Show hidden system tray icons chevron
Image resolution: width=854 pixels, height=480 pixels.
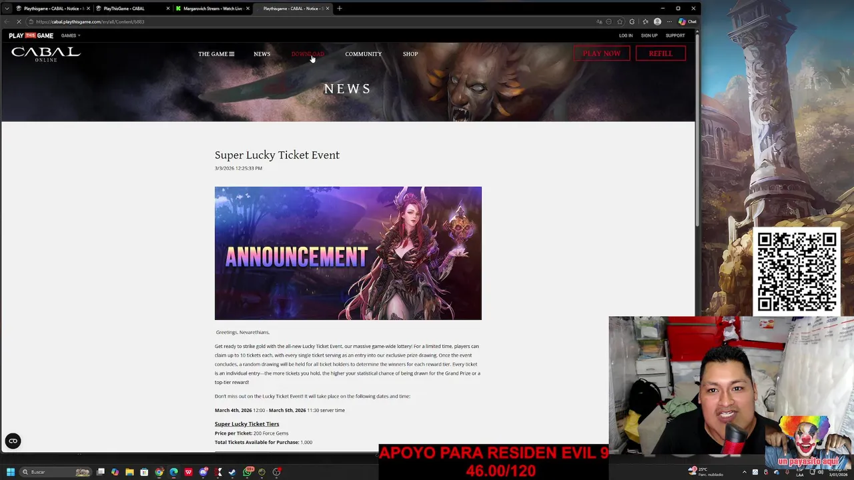click(745, 472)
